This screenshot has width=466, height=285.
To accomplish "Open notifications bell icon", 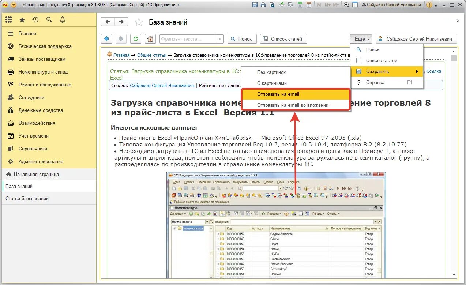I will (x=63, y=20).
